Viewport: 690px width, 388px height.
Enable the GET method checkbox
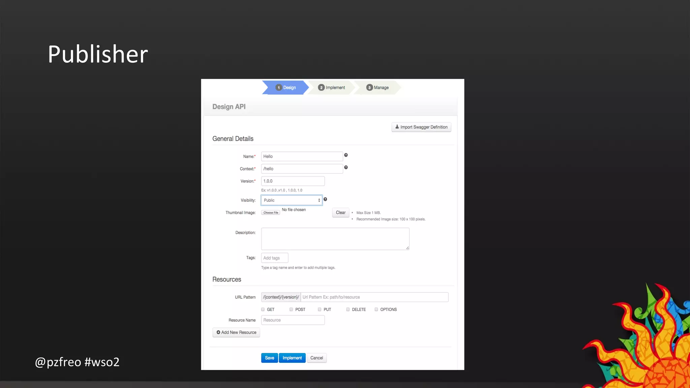[263, 310]
